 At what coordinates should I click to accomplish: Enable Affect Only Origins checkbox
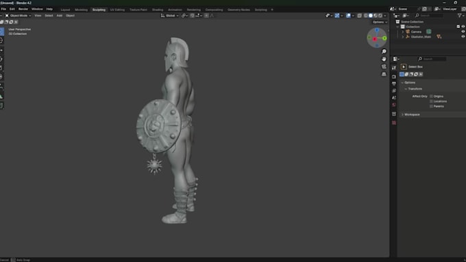431,96
